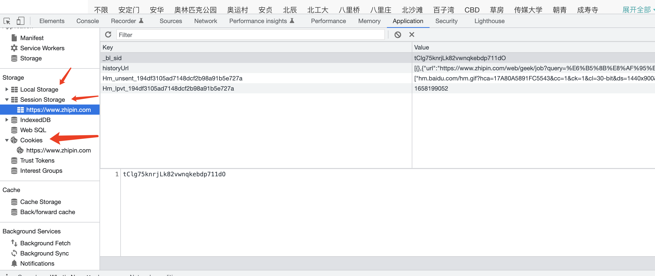The image size is (655, 276).
Task: Open the Lighthouse tab
Action: click(x=489, y=21)
